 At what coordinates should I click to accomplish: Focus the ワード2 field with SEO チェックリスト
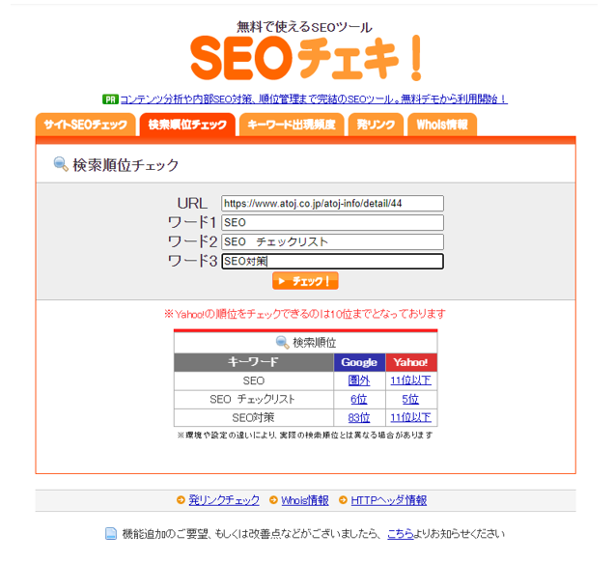point(332,241)
